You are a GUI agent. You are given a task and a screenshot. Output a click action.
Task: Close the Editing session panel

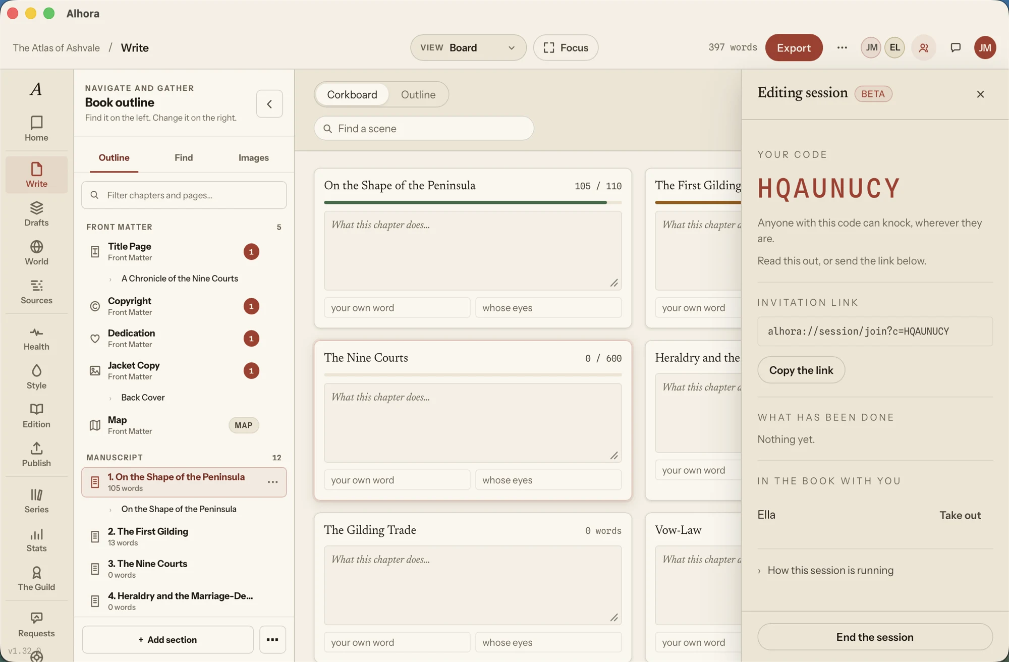click(x=980, y=94)
